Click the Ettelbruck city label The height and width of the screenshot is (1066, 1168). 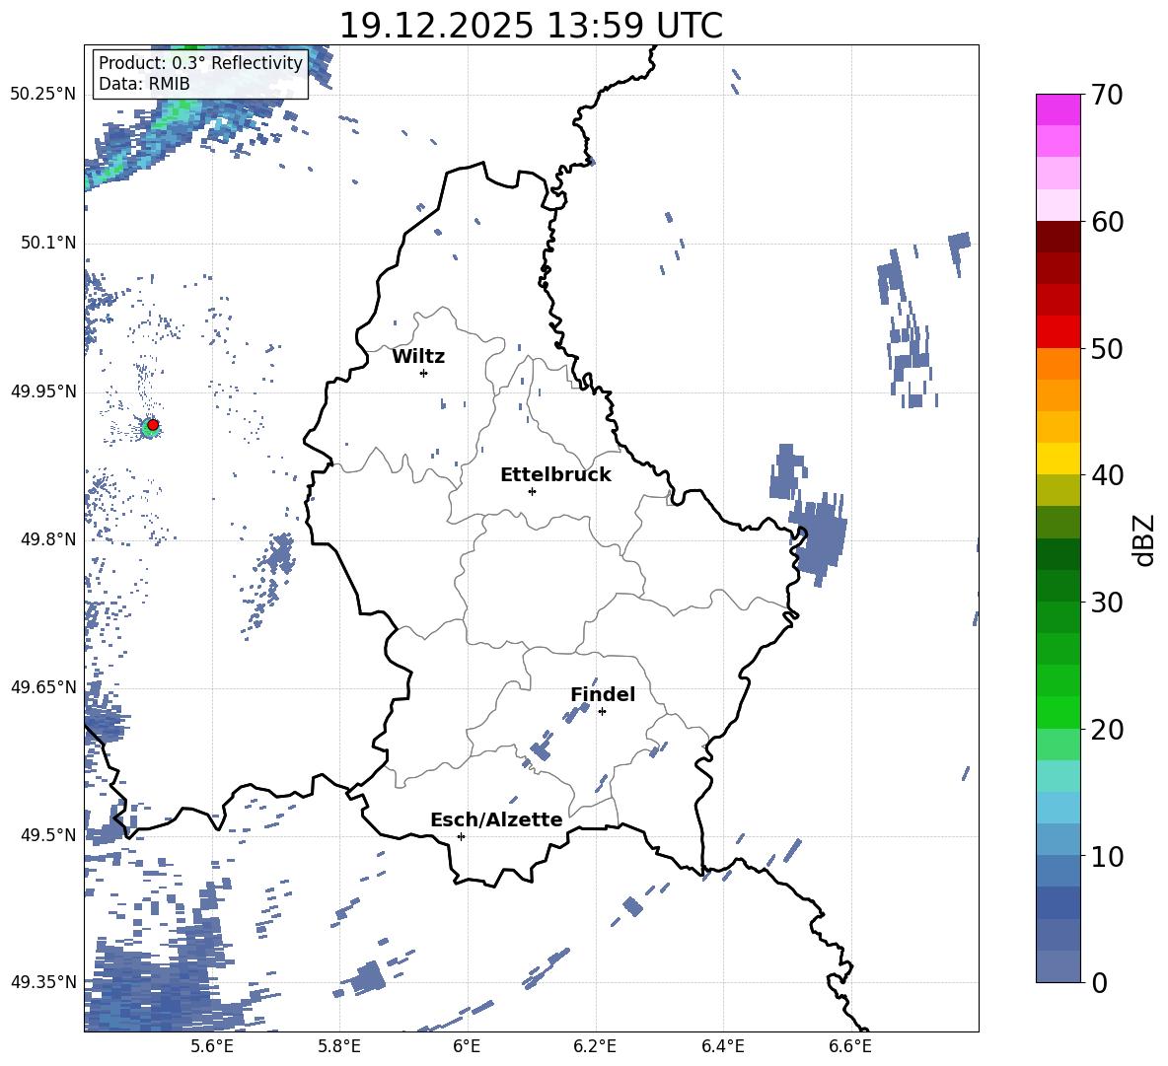click(x=555, y=475)
